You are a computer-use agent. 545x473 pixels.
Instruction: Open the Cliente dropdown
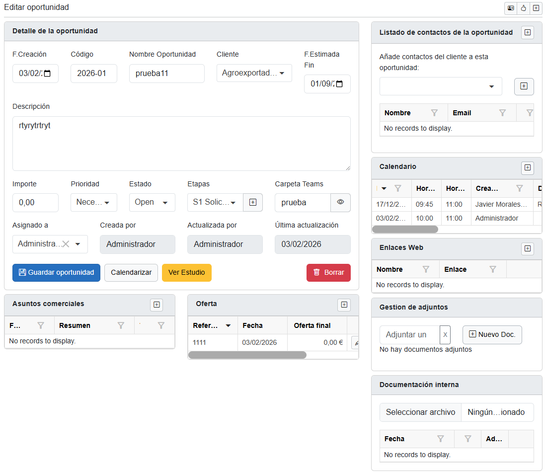click(254, 73)
